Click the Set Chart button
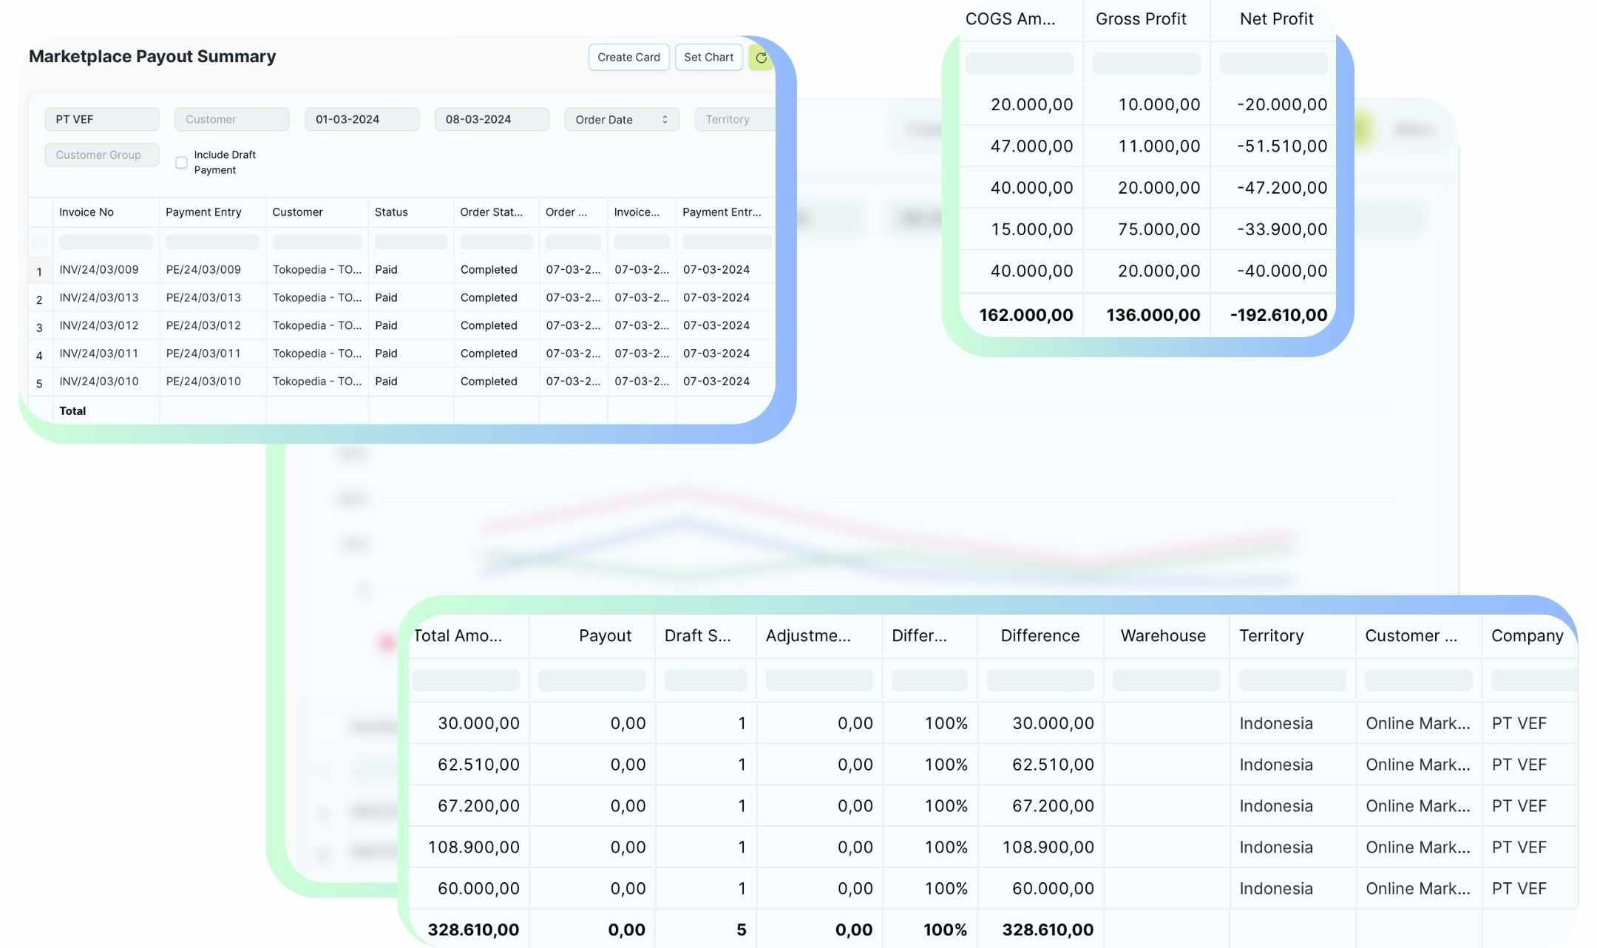The image size is (1597, 948). point(708,57)
